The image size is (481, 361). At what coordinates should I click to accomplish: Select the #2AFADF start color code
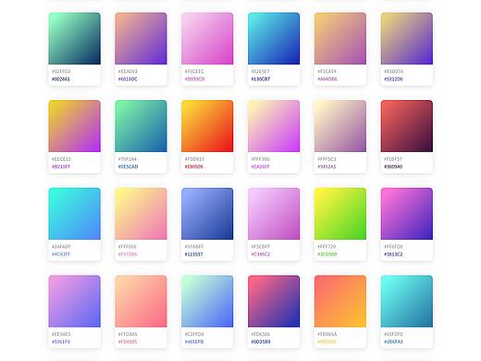point(61,247)
